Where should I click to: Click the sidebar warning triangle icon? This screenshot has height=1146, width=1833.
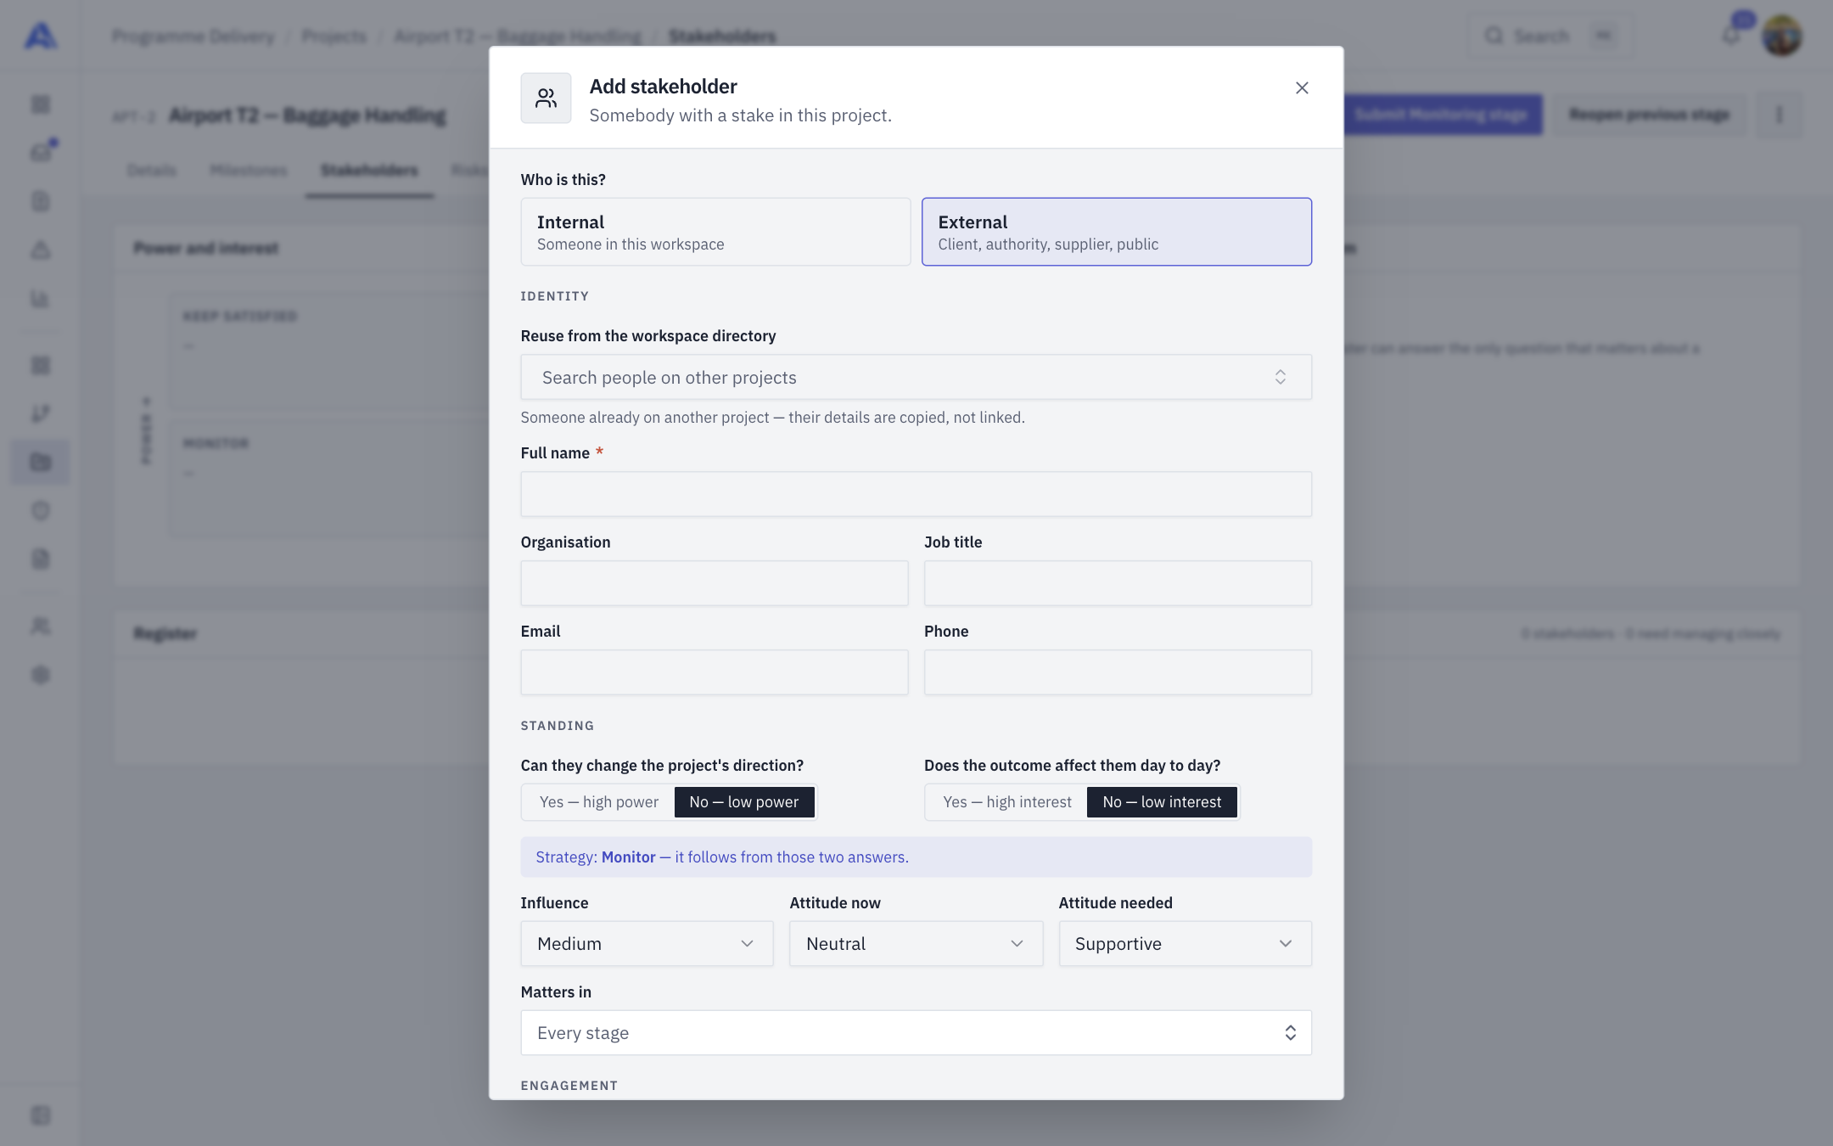pos(41,250)
